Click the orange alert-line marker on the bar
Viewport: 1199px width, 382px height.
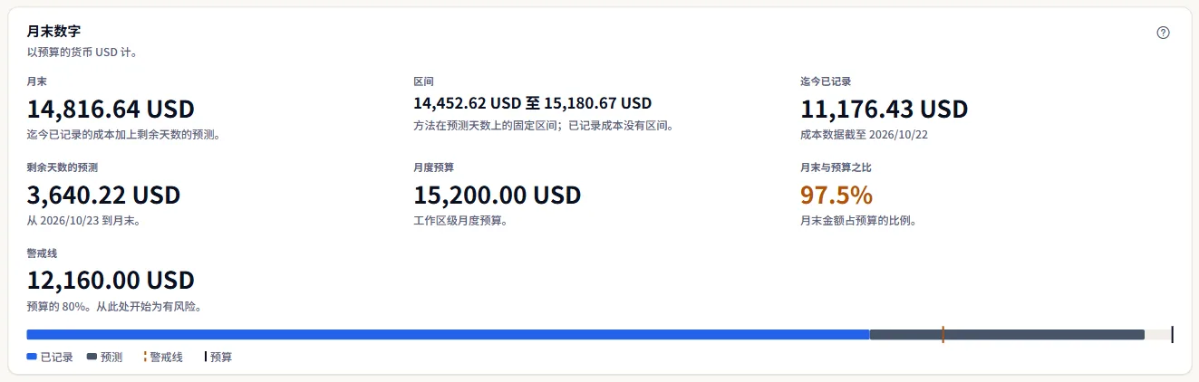(x=943, y=335)
